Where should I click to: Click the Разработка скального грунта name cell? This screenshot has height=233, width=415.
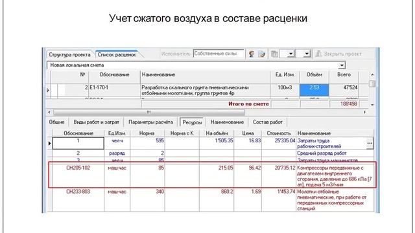coord(205,90)
